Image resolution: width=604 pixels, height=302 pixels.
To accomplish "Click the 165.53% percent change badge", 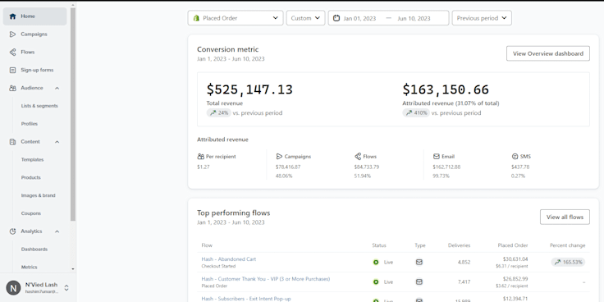I will click(568, 263).
